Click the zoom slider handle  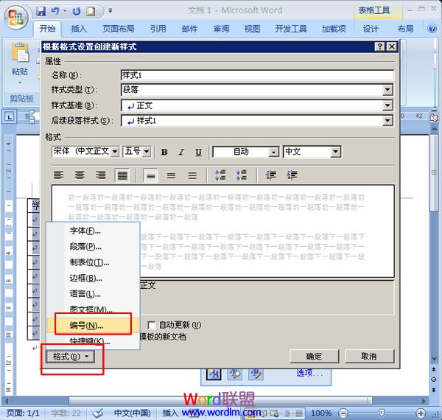(382, 413)
